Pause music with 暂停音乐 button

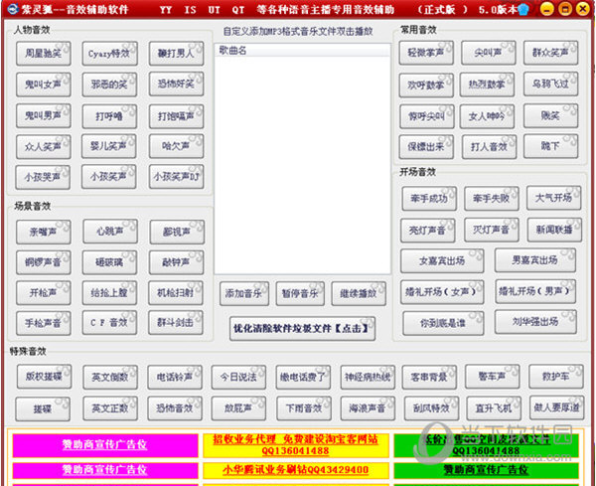(300, 293)
